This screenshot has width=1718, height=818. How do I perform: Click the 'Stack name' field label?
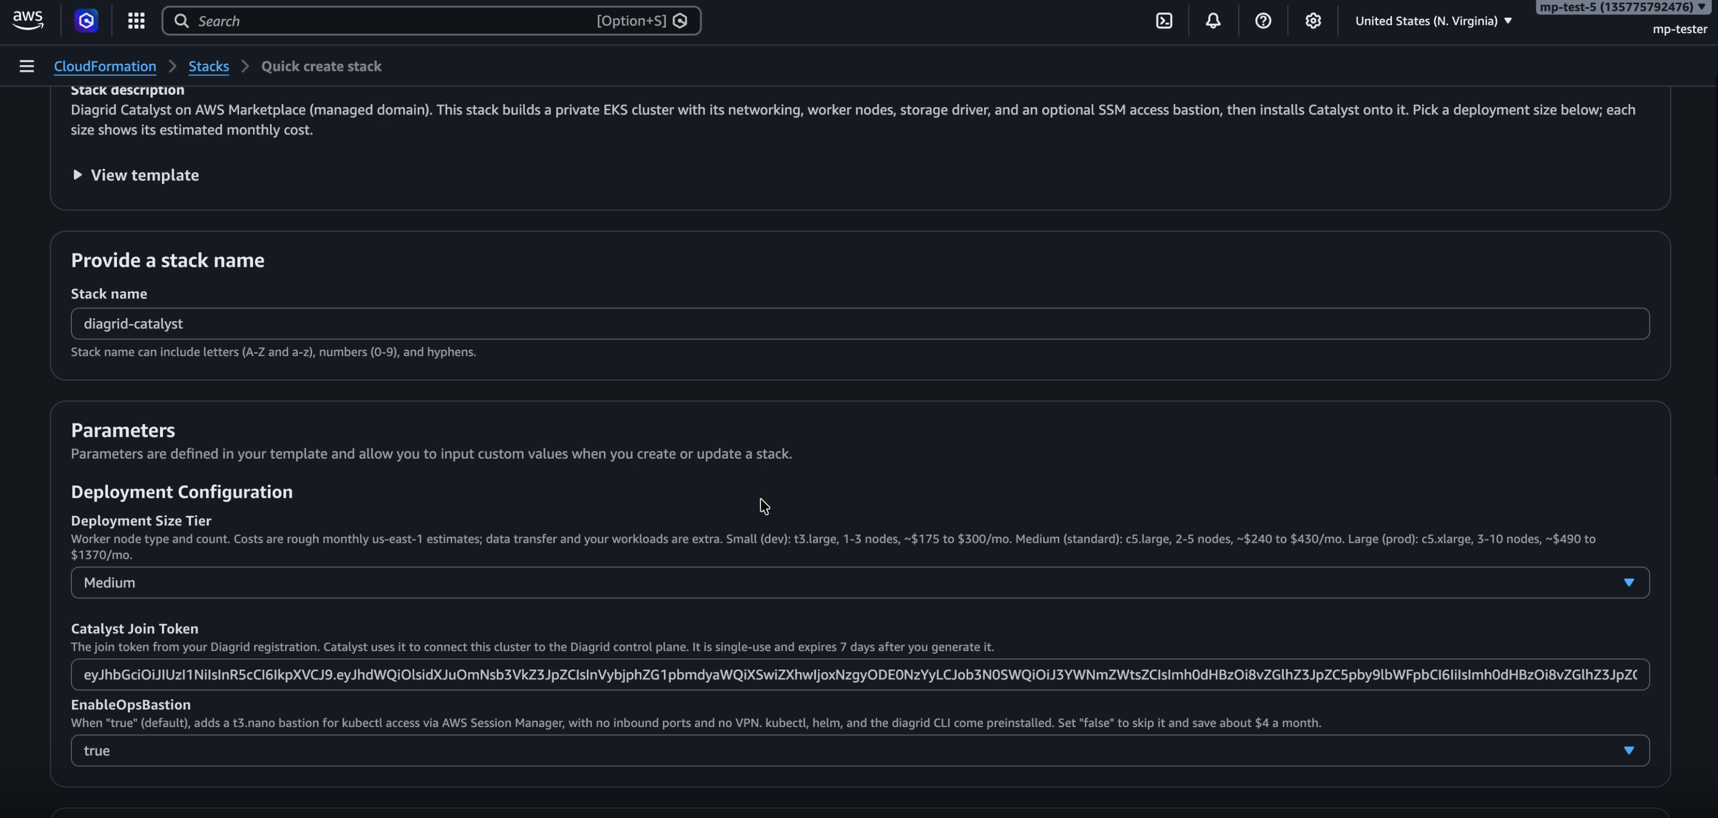point(109,294)
